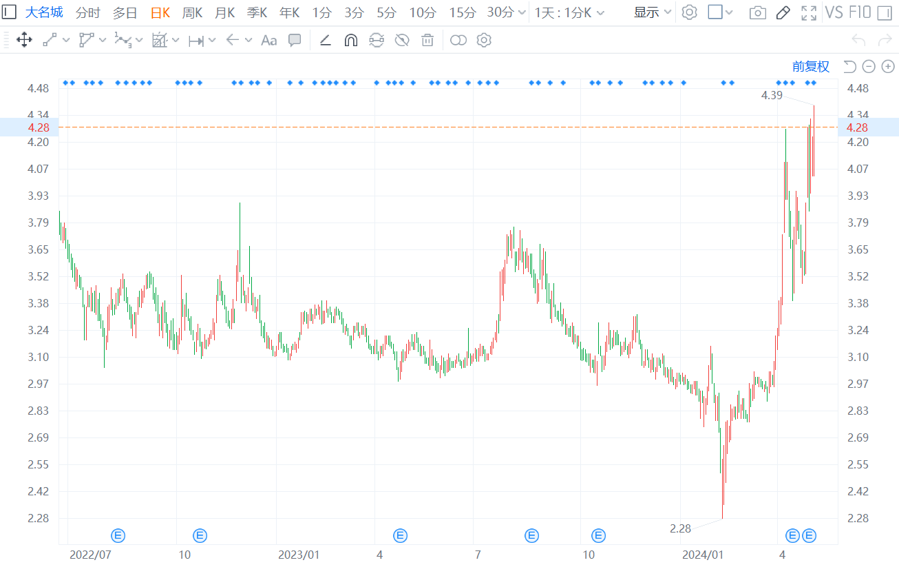Open the dropdown arrow next to 30分
The height and width of the screenshot is (567, 899).
pyautogui.click(x=521, y=13)
